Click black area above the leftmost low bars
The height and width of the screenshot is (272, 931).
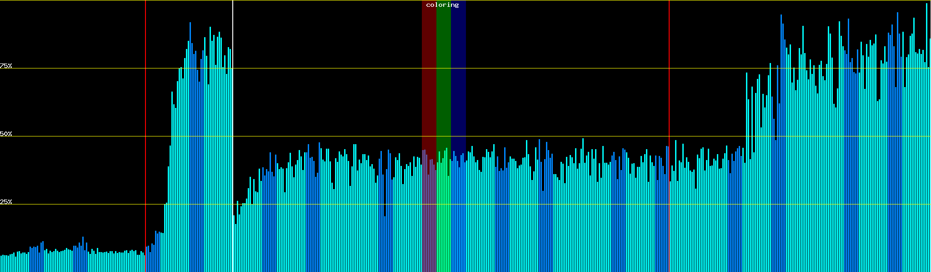pyautogui.click(x=68, y=136)
